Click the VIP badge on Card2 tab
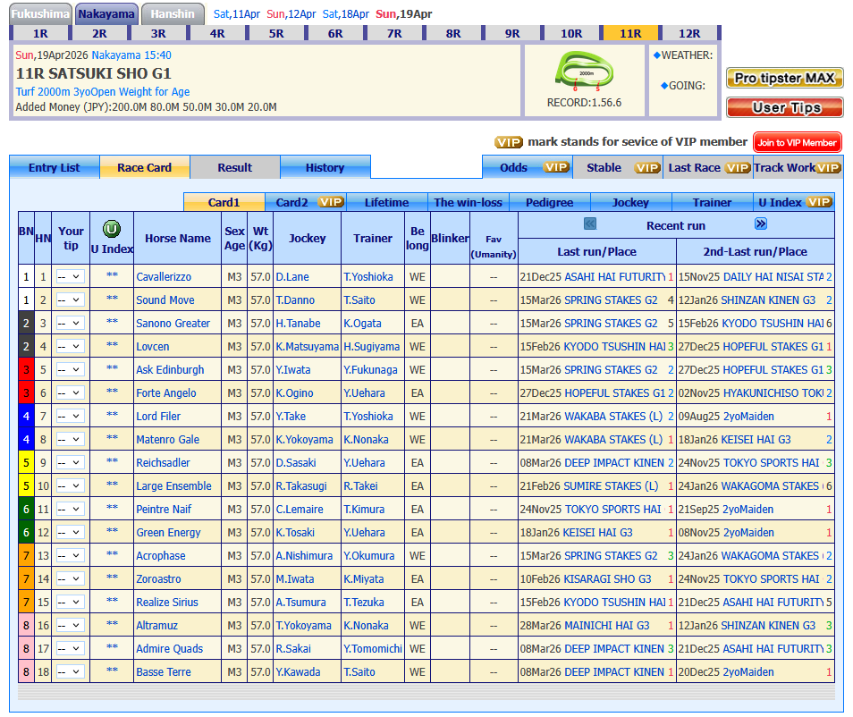This screenshot has width=853, height=717. point(331,202)
